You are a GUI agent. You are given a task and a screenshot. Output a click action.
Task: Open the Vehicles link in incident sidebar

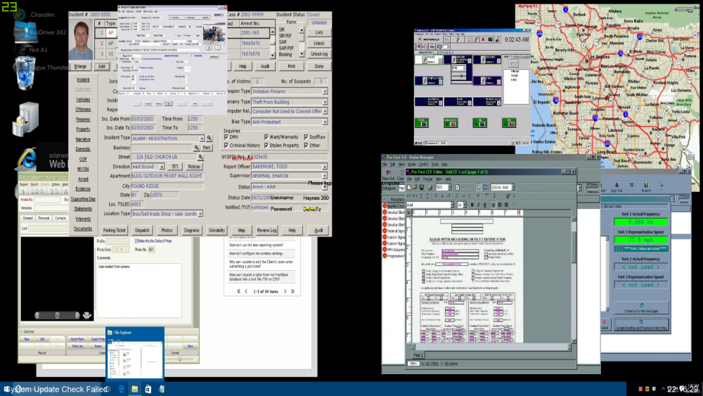[x=83, y=100]
